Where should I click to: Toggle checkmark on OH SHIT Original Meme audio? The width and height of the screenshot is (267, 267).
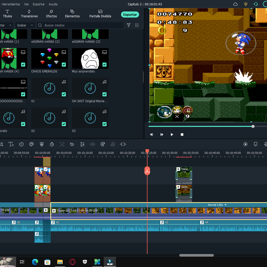[105, 94]
